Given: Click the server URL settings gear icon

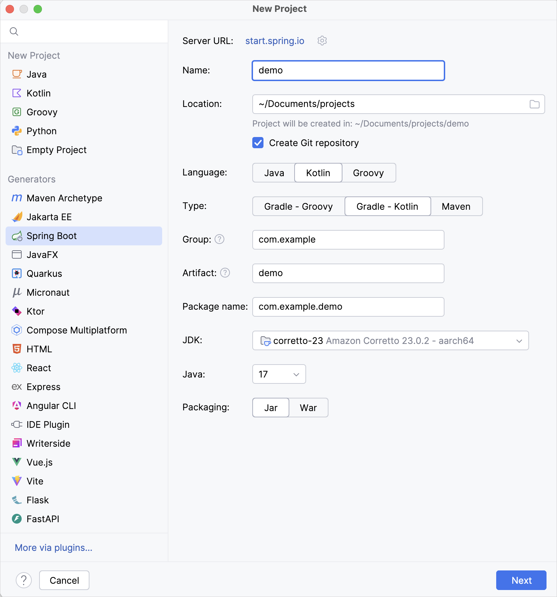Looking at the screenshot, I should 322,41.
